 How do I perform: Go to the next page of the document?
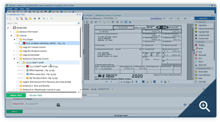pos(133,82)
